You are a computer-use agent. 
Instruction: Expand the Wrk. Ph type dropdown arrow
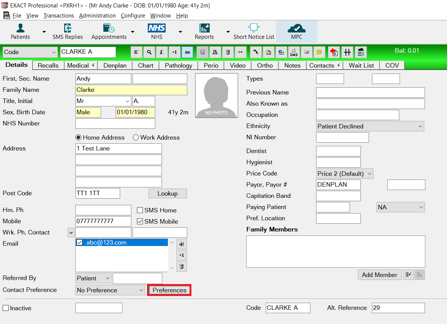[x=71, y=233]
